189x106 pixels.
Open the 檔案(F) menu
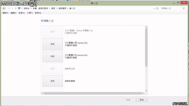(5, 13)
